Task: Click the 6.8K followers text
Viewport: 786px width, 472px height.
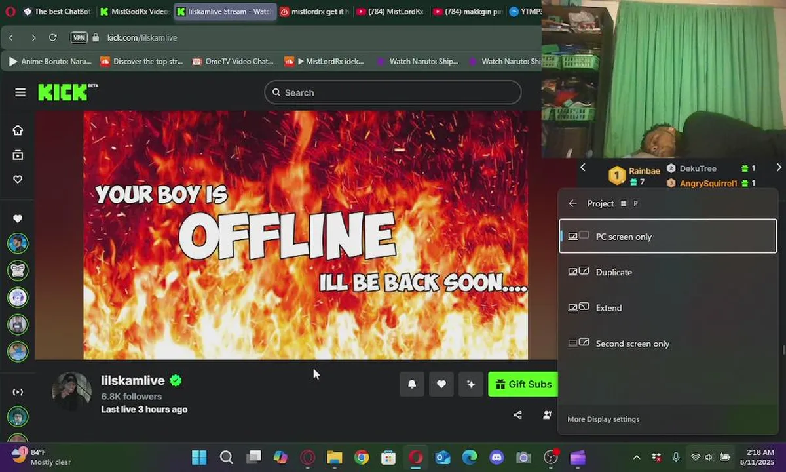Action: coord(132,397)
